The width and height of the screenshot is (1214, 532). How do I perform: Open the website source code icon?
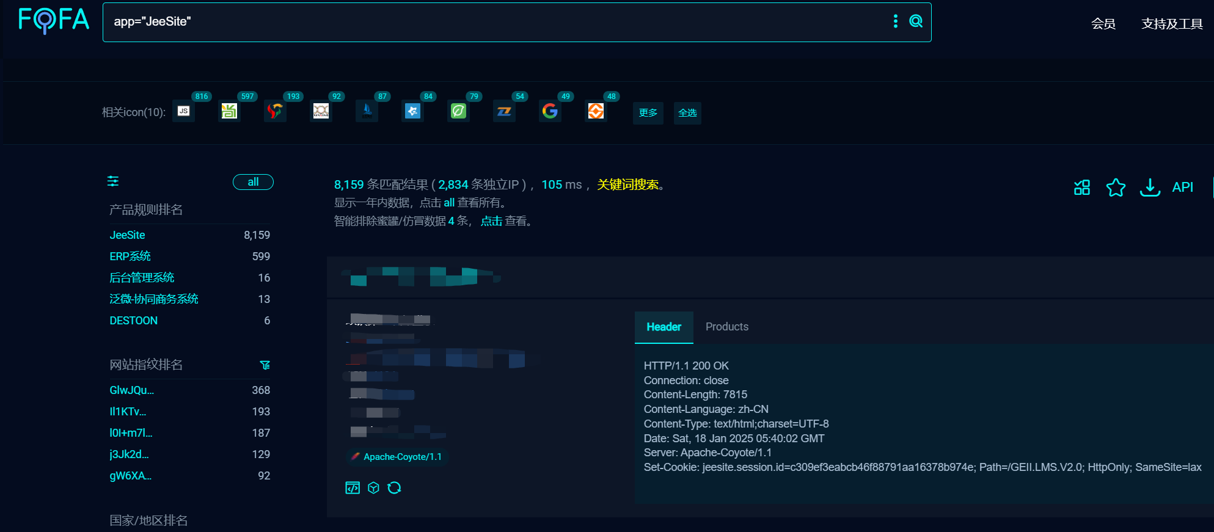click(353, 487)
